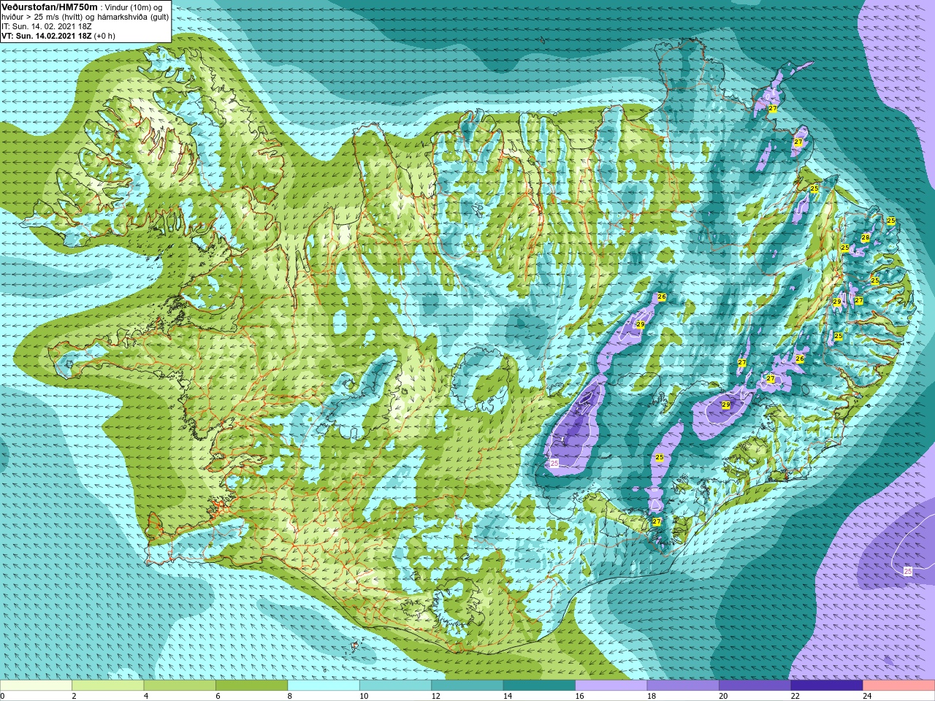
Task: Click the pink above-24 legend swatch
Action: tap(898, 686)
